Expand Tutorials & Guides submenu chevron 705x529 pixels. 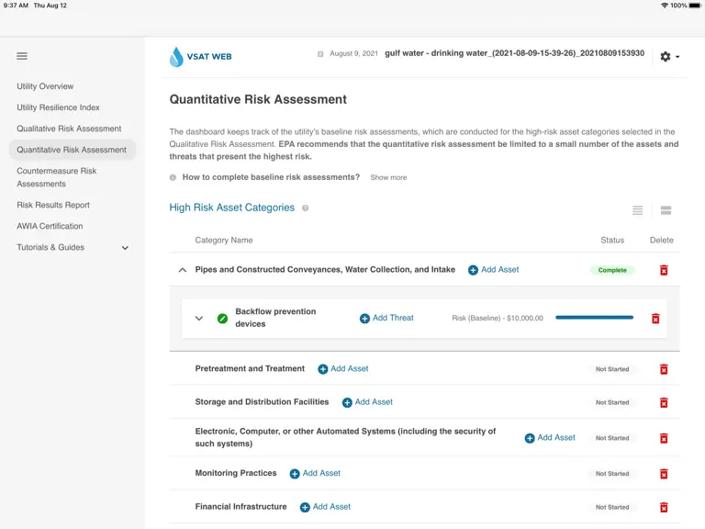click(x=125, y=248)
